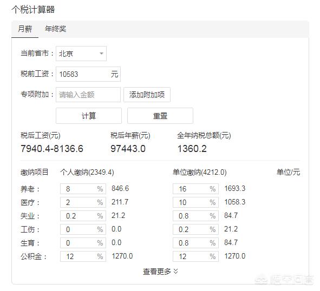
Task: Click the 单位缴纳(4212.0) column header
Action: 200,173
